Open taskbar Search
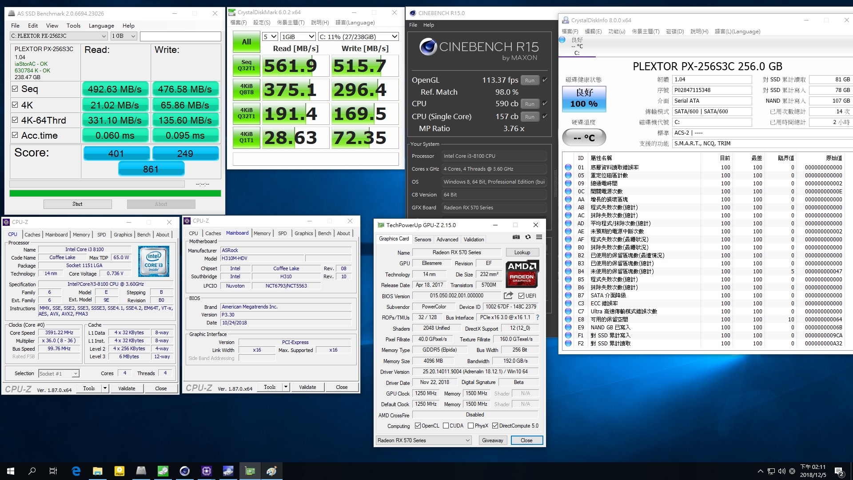Image resolution: width=853 pixels, height=480 pixels. coord(32,471)
